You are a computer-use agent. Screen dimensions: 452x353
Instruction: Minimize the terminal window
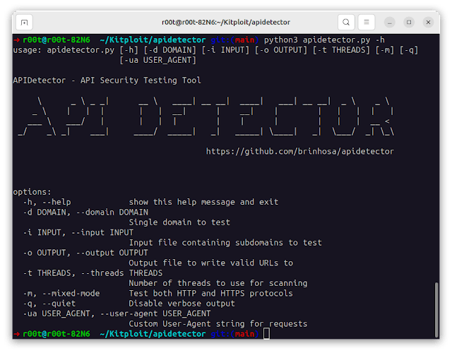[389, 22]
